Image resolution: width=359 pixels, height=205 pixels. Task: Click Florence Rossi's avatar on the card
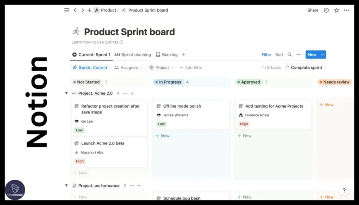[x=241, y=115]
